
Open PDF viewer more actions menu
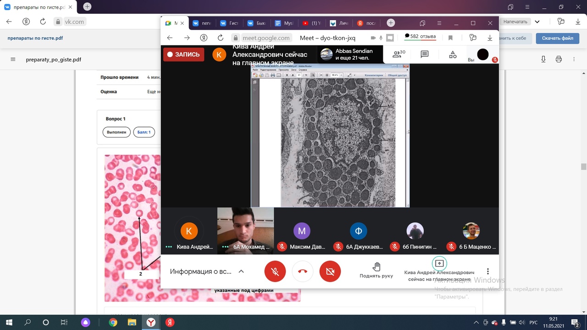point(574,60)
